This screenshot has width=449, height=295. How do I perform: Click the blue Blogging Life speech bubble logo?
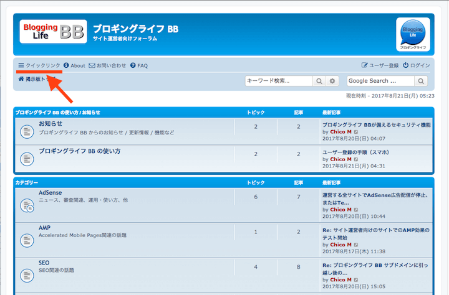413,34
